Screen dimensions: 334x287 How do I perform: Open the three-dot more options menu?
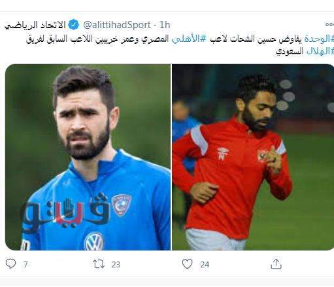coord(329,24)
